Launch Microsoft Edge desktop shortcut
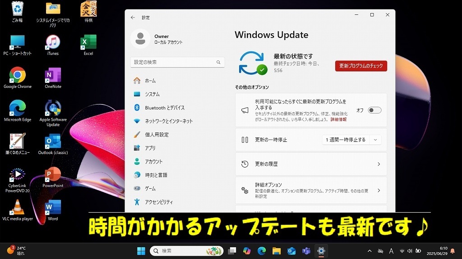Screen dimensions: 462x259 coord(18,111)
